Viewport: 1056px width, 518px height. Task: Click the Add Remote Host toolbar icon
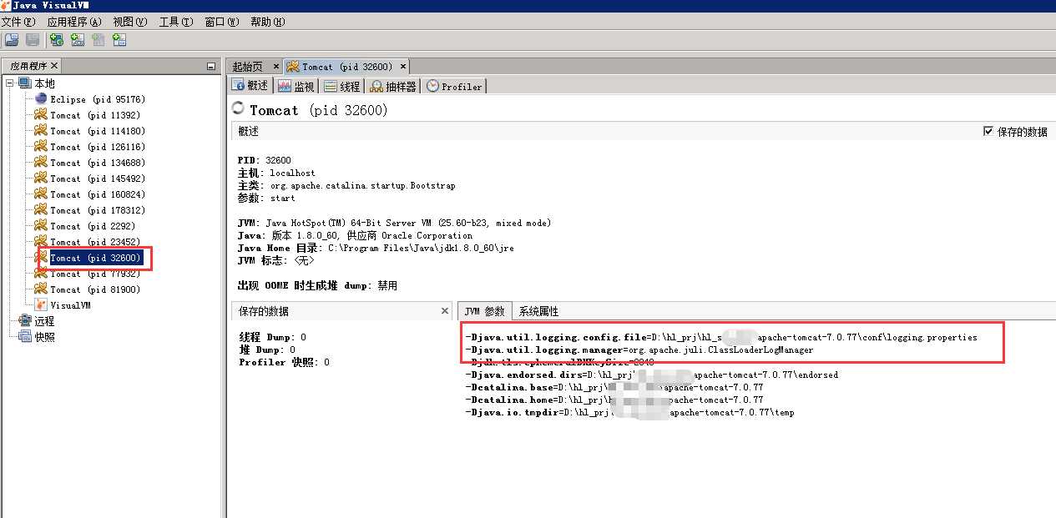click(57, 39)
